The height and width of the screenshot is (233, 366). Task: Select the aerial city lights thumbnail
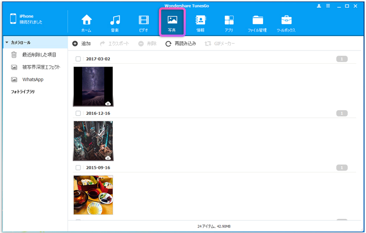coord(93,141)
